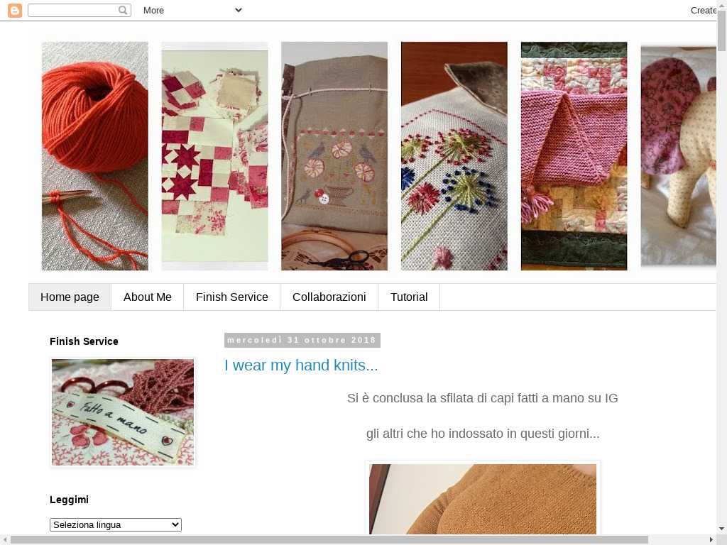Viewport: 727px width, 545px height.
Task: Open the About Me tab
Action: coord(148,297)
